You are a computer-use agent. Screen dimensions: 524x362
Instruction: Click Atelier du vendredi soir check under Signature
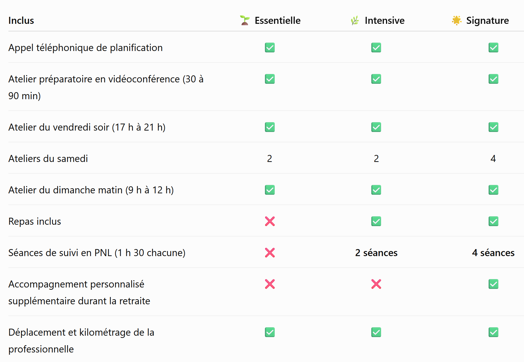[x=493, y=127]
